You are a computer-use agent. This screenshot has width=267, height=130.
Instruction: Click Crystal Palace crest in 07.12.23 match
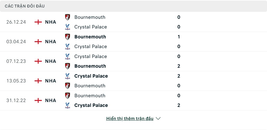click(x=68, y=56)
